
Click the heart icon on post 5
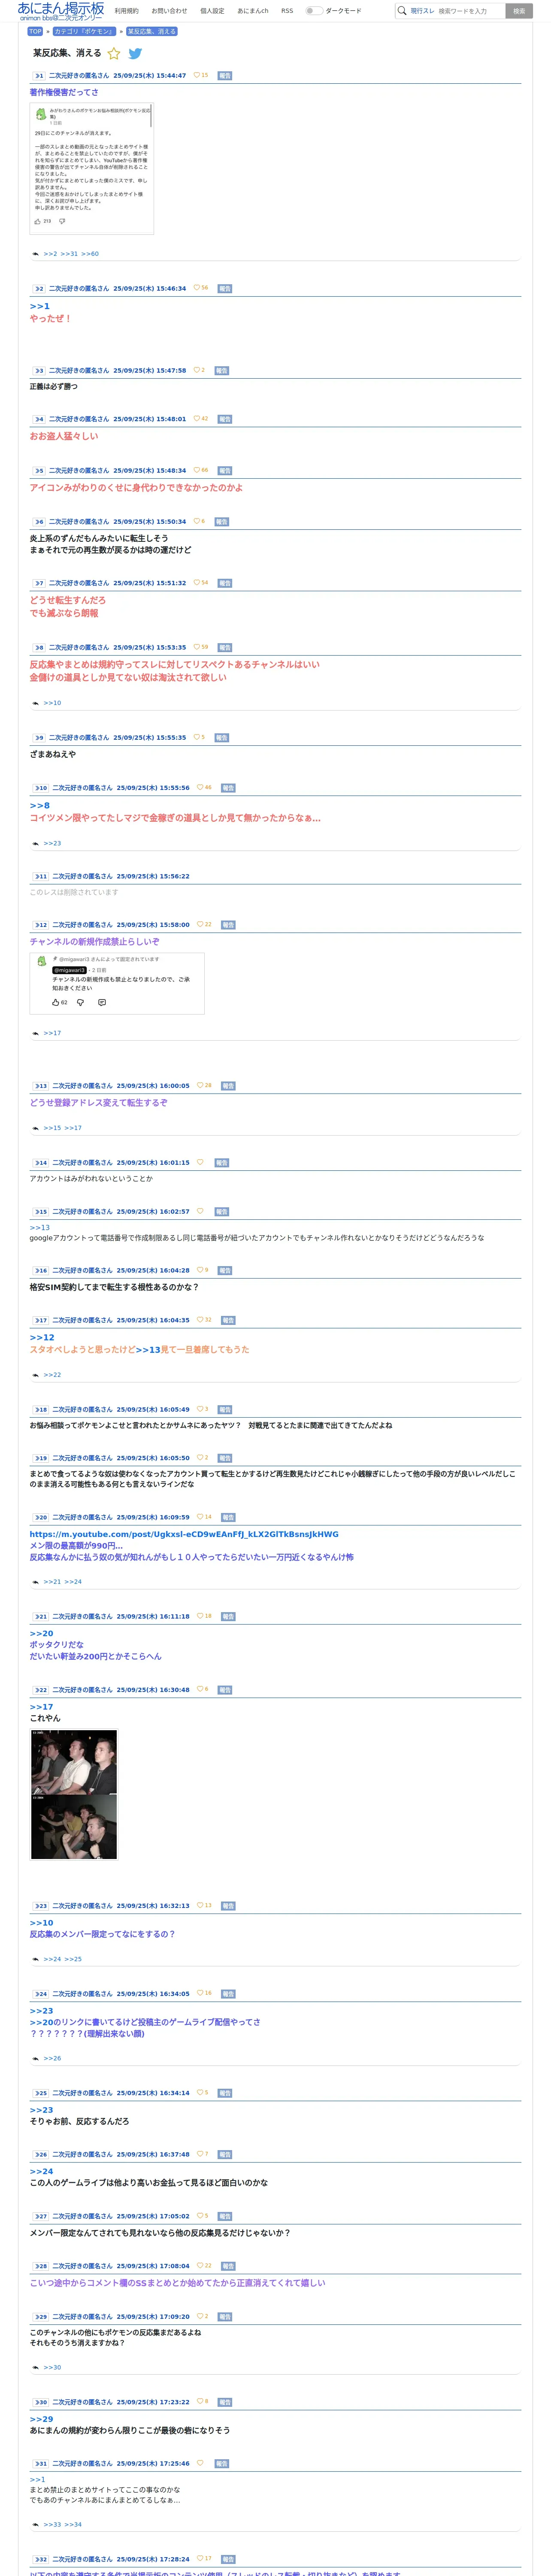[x=197, y=470]
